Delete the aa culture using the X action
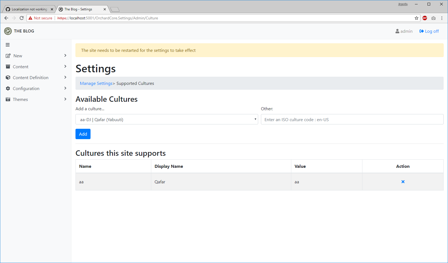Screen dimensions: 448x263 click(x=403, y=181)
